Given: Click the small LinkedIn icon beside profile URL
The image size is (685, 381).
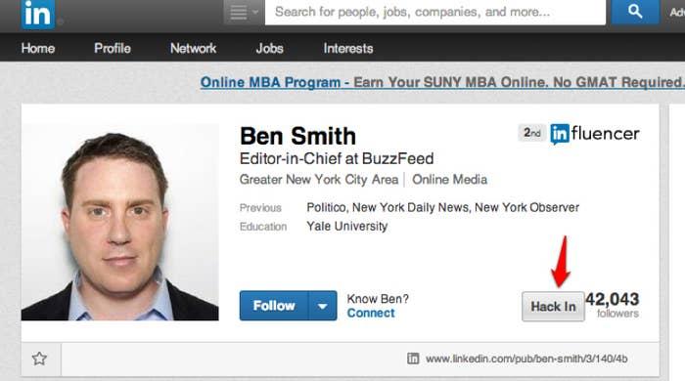Looking at the screenshot, I should [x=413, y=359].
